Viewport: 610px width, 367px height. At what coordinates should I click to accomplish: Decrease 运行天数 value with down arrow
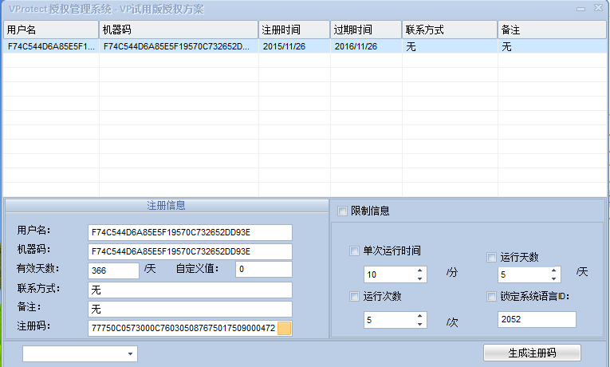coord(553,278)
